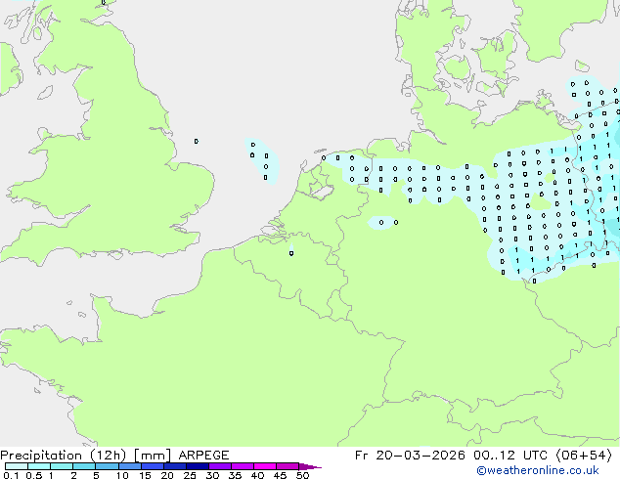Pick the 35–40 mm magenta legend box
This screenshot has height=479, width=620.
(x=243, y=466)
